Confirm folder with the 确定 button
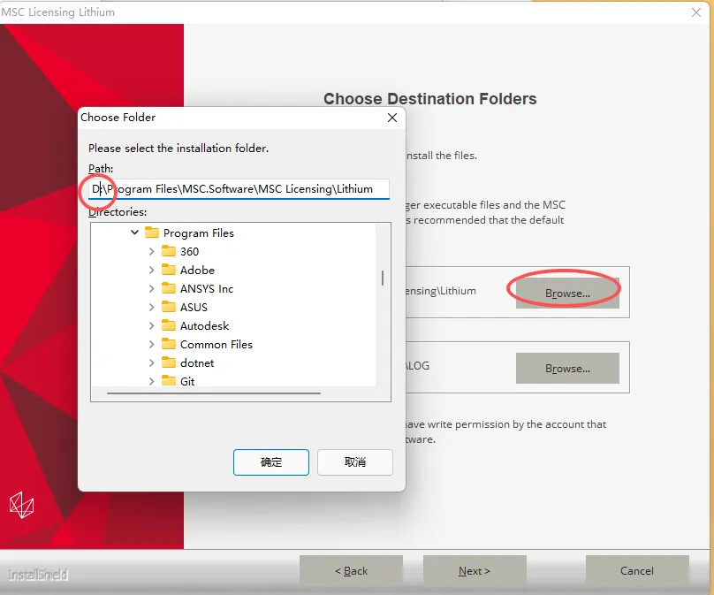Screen dimensions: 714x595 (x=271, y=462)
